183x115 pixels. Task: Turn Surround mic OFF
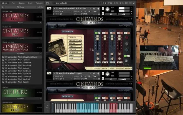(x=121, y=33)
